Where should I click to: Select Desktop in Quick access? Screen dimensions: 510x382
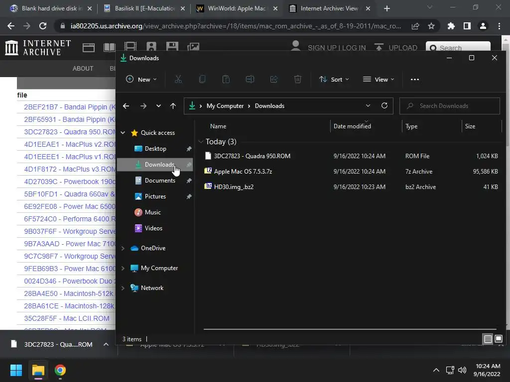tap(155, 149)
